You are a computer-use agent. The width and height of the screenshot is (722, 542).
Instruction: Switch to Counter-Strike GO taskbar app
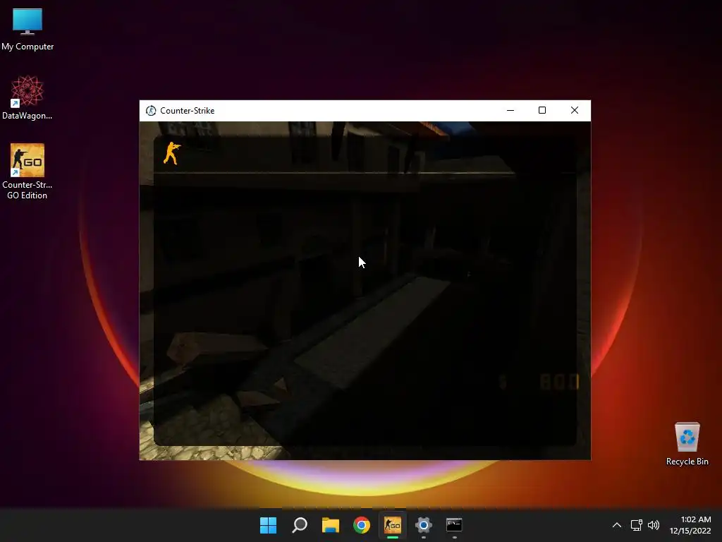pyautogui.click(x=392, y=525)
